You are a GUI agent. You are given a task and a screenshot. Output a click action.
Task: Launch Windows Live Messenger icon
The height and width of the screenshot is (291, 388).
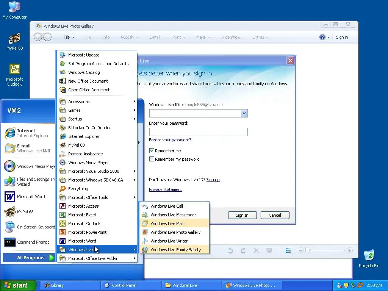[x=145, y=215]
